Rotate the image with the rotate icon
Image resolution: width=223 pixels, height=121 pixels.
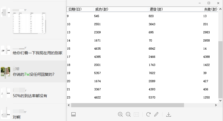click(x=148, y=114)
